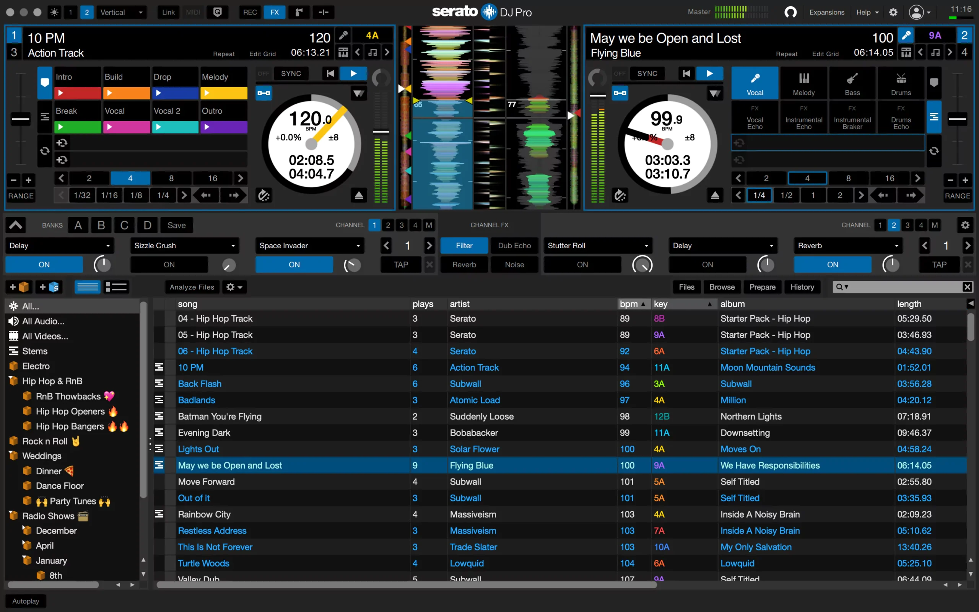Image resolution: width=979 pixels, height=612 pixels.
Task: Save the current cue banks
Action: pos(176,225)
